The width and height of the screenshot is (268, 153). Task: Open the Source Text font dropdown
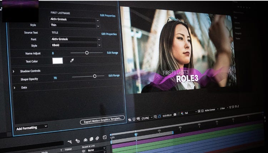click(x=75, y=39)
